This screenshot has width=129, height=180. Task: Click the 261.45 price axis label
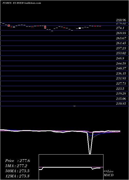click(121, 43)
